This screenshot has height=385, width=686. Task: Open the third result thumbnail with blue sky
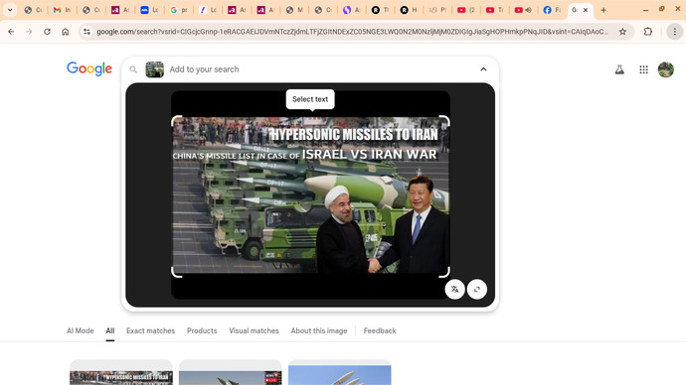click(339, 373)
